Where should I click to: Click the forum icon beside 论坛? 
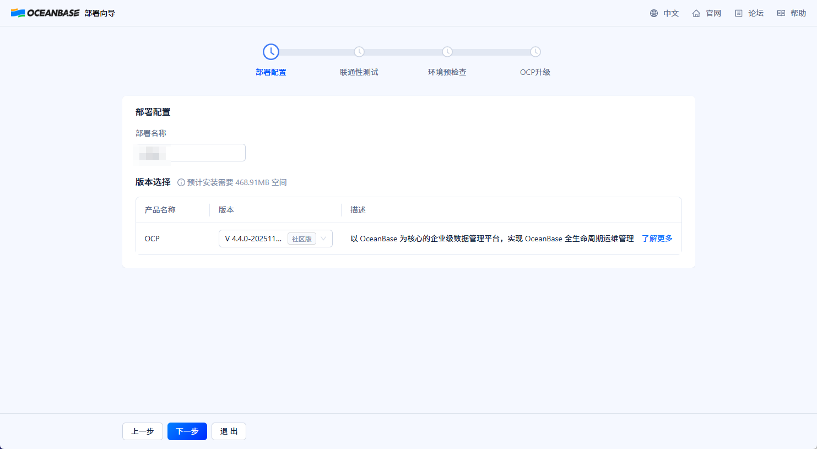click(x=739, y=13)
